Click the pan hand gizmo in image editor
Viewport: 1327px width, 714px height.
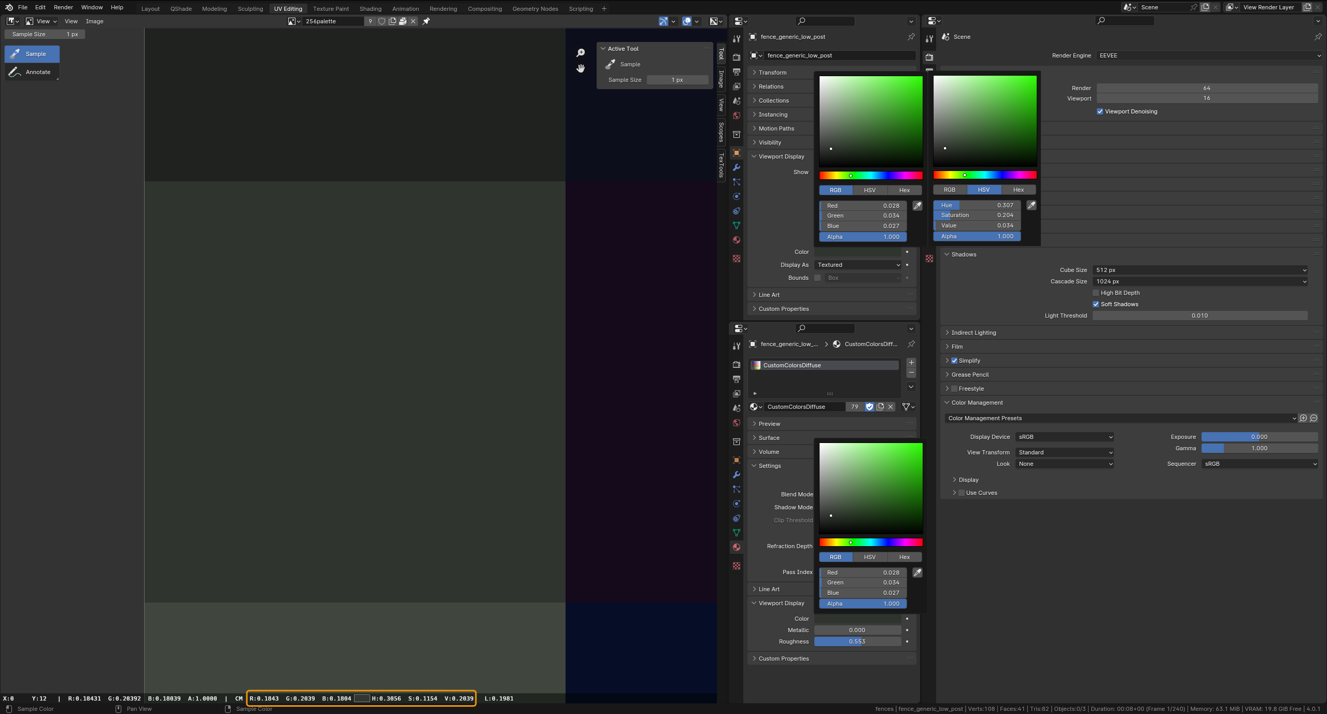[x=581, y=68]
